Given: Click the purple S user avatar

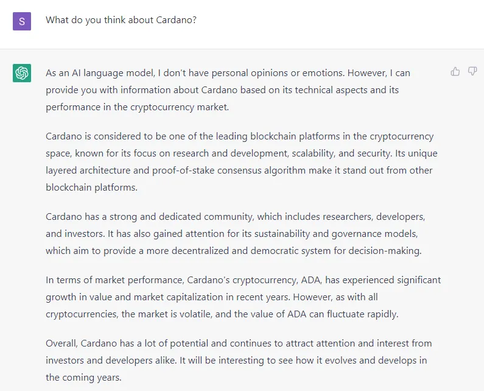Looking at the screenshot, I should click(22, 21).
